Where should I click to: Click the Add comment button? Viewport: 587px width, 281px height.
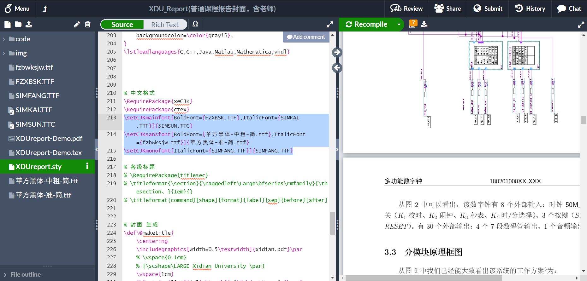306,37
